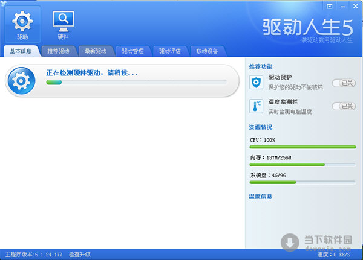Click the 系统盘 usage bar
The width and height of the screenshot is (363, 260).
point(302,182)
